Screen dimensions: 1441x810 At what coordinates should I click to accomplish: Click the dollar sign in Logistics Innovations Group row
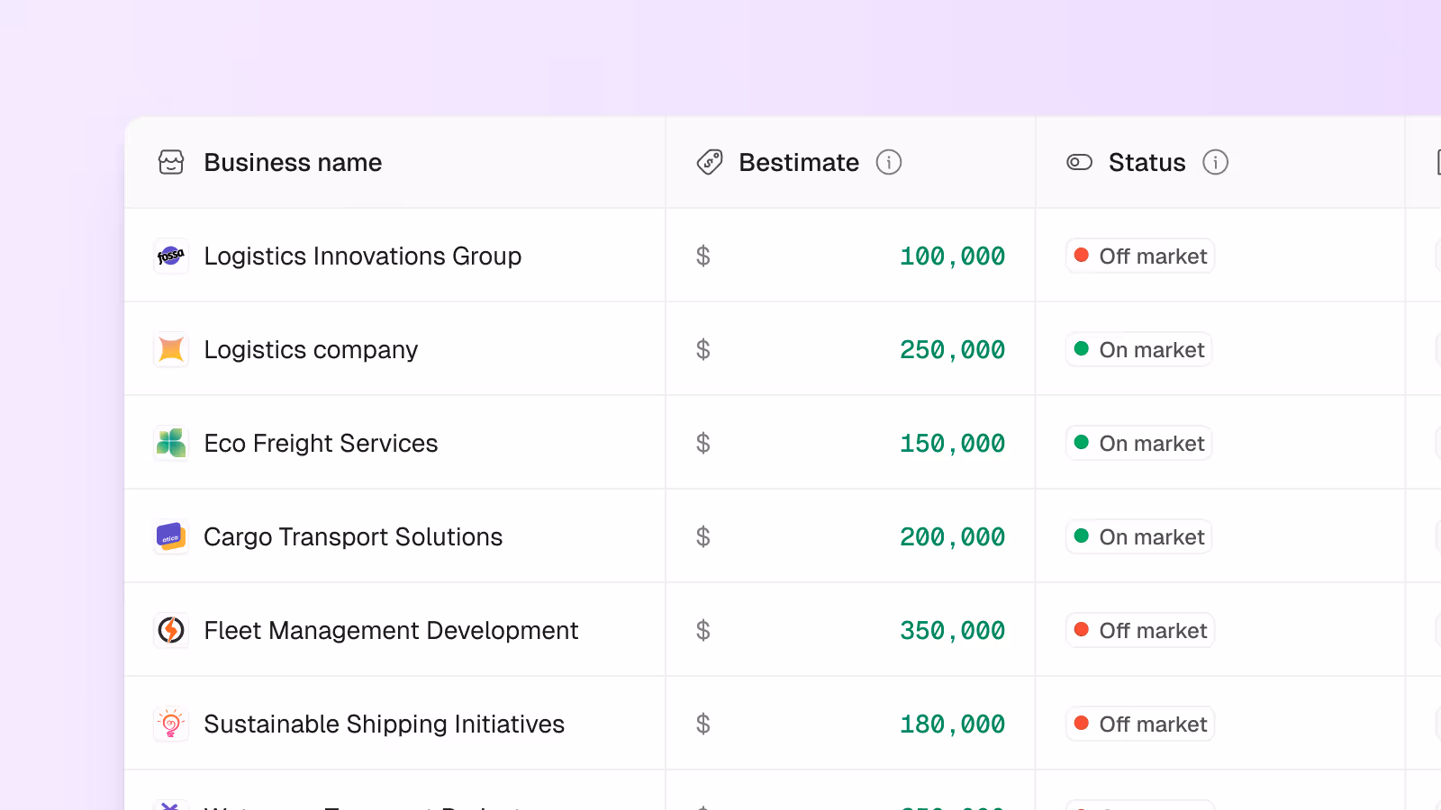click(703, 256)
